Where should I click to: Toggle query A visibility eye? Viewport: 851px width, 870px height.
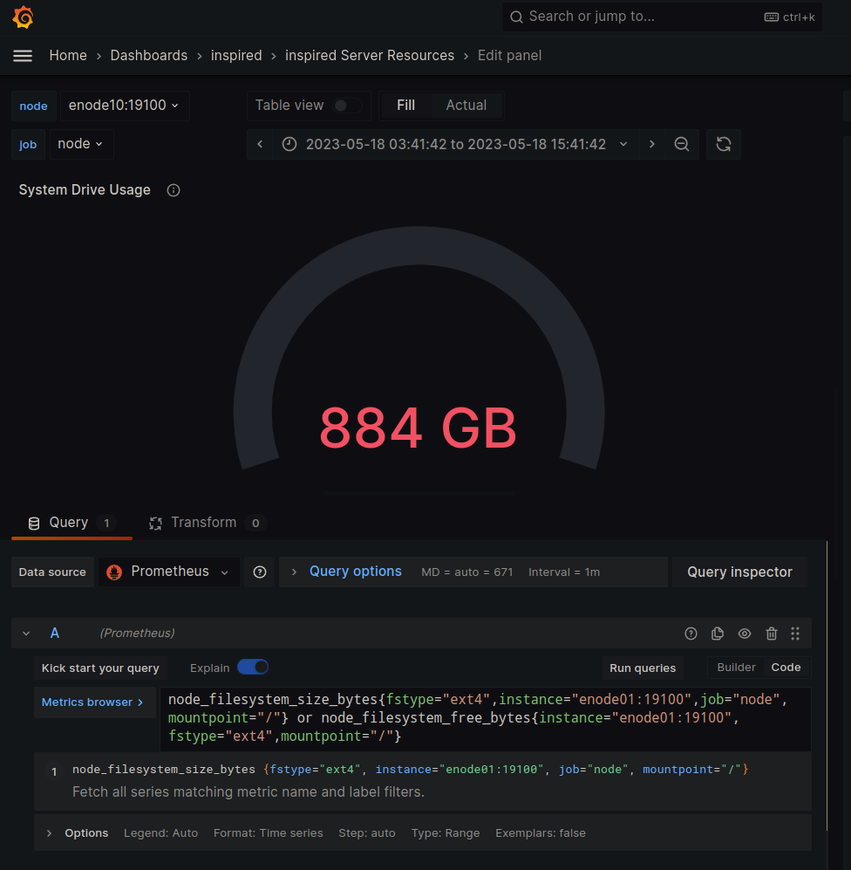point(745,634)
